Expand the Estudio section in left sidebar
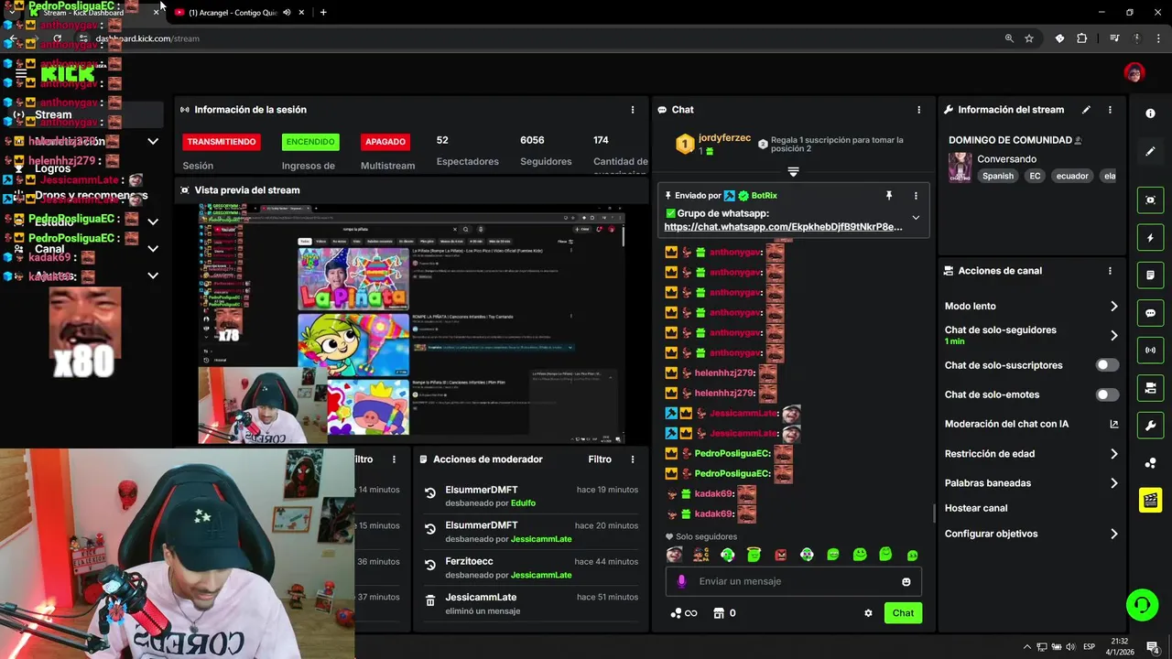1172x659 pixels. pos(153,221)
